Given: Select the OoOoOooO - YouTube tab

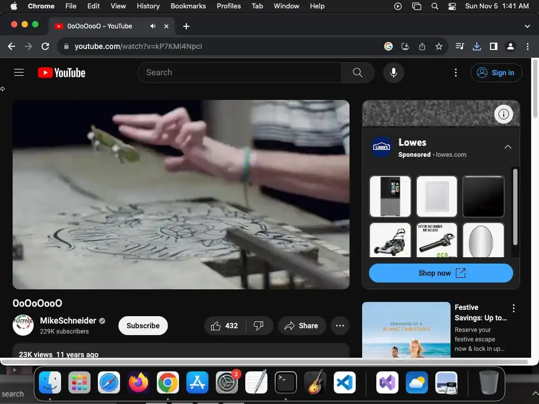Looking at the screenshot, I should coord(112,26).
